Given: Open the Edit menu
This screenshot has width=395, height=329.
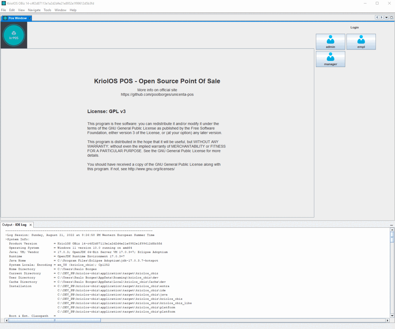Looking at the screenshot, I should tap(12, 10).
